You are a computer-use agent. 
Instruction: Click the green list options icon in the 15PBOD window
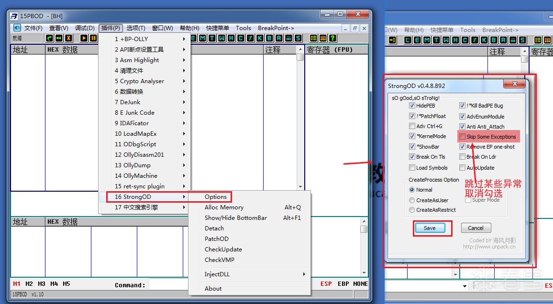pyautogui.click(x=313, y=38)
